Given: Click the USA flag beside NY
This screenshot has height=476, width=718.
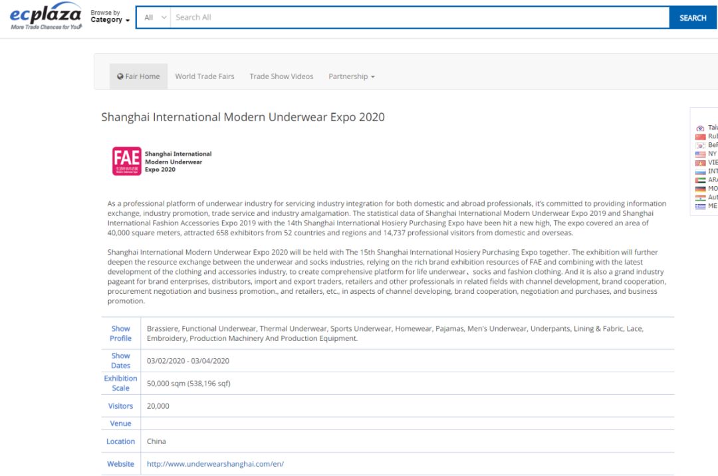Looking at the screenshot, I should coord(700,154).
